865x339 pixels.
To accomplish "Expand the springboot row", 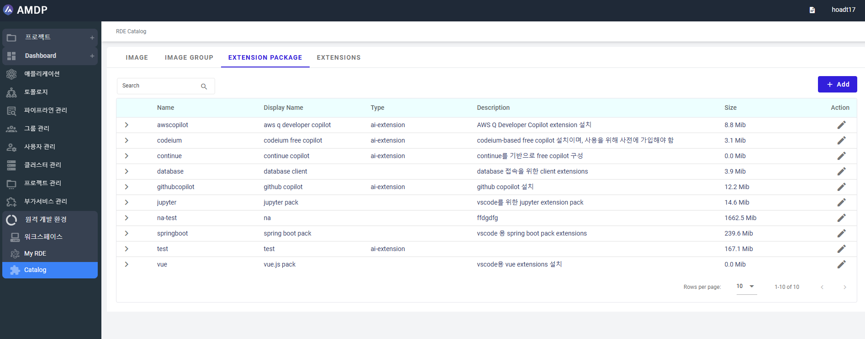I will click(x=127, y=233).
